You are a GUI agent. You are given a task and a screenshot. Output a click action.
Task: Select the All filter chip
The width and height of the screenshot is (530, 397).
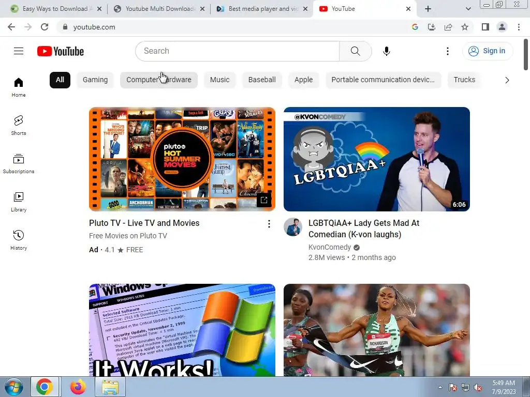click(60, 80)
